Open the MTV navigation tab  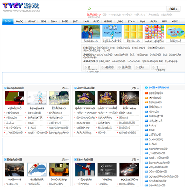[164, 22]
